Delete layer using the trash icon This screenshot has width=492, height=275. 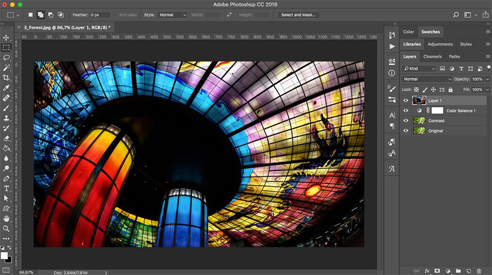(479, 271)
